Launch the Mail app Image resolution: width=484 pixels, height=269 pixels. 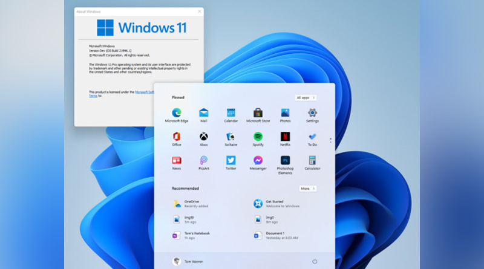(x=204, y=115)
